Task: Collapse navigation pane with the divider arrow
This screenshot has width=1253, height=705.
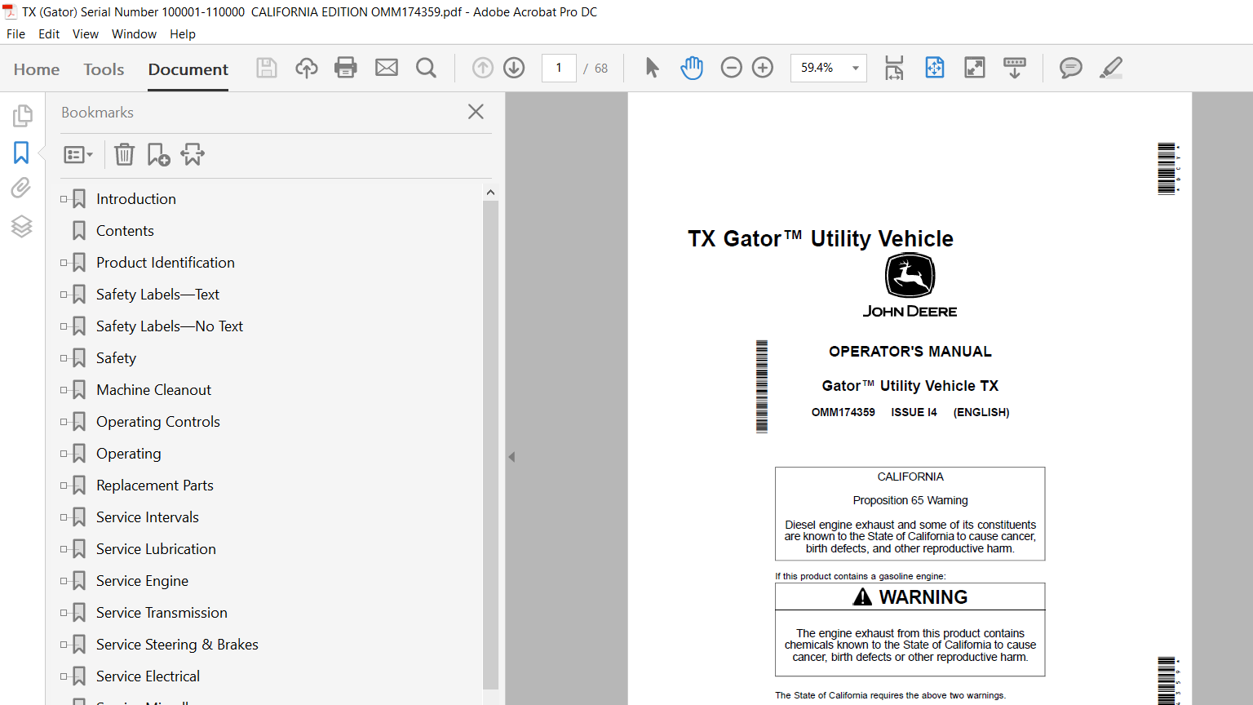Action: pyautogui.click(x=511, y=457)
